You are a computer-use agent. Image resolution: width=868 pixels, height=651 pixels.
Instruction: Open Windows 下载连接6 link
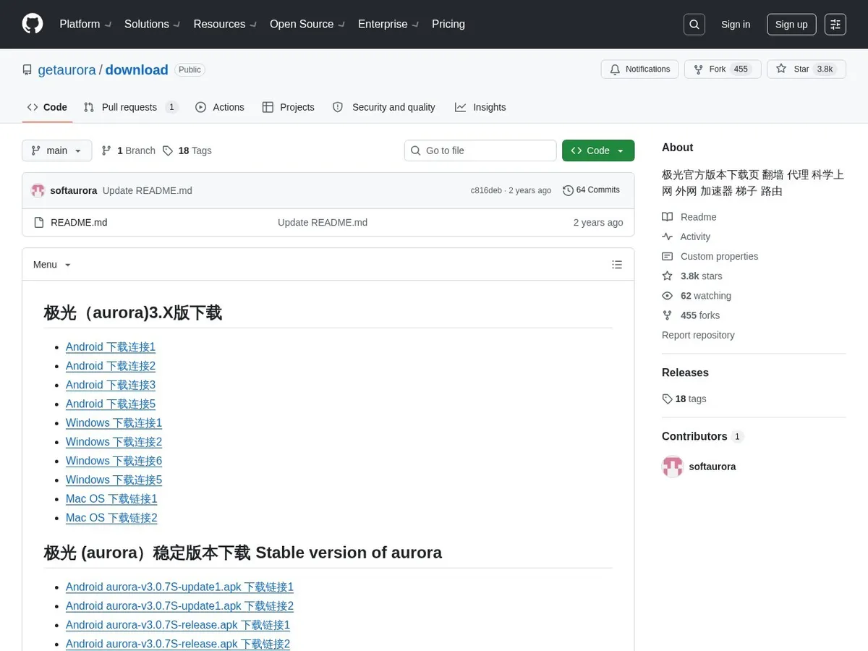pyautogui.click(x=114, y=461)
